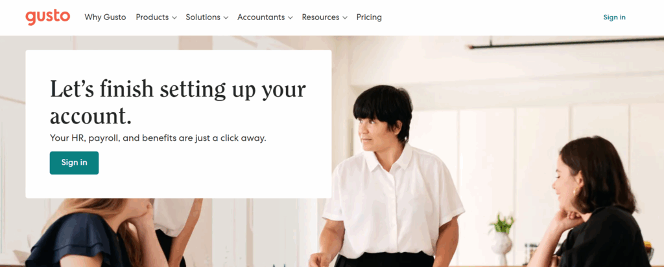Click the Gusto logo
Screen dimensions: 664x267
[48, 17]
